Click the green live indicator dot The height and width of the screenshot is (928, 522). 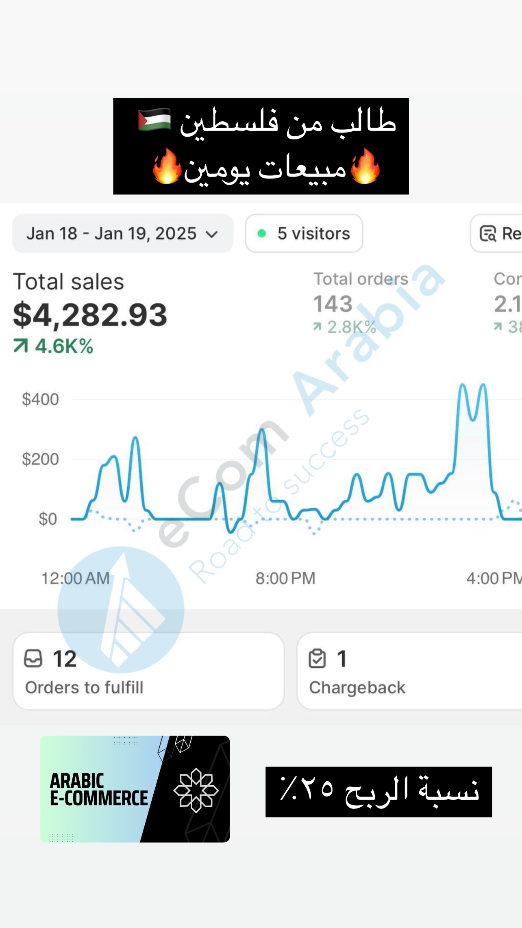(x=262, y=233)
